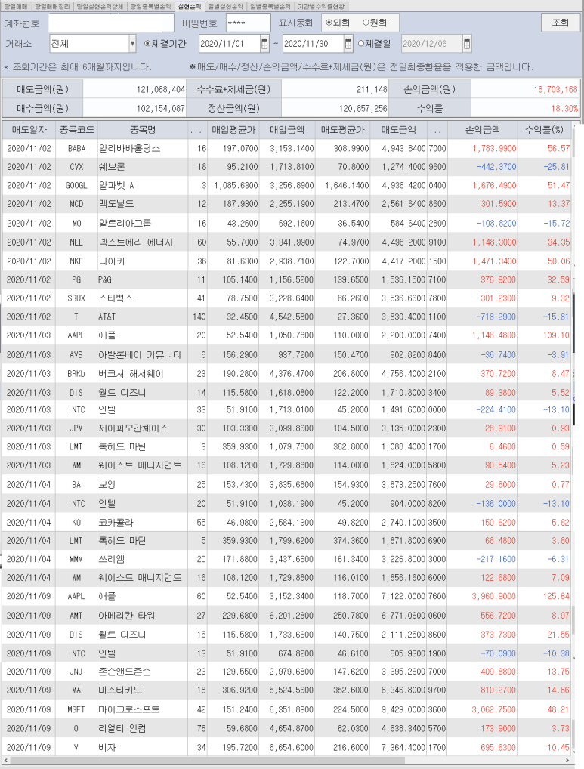Select the 리얼티 인컴 row
The width and height of the screenshot is (584, 769).
click(286, 728)
